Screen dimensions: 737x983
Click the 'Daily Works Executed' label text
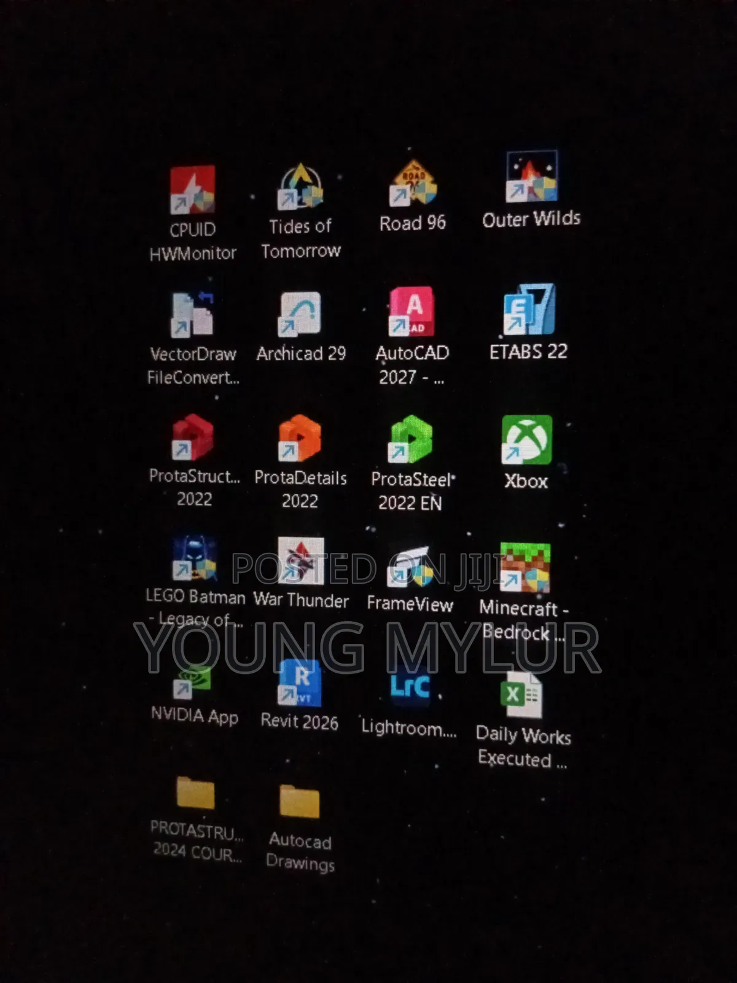(x=523, y=746)
